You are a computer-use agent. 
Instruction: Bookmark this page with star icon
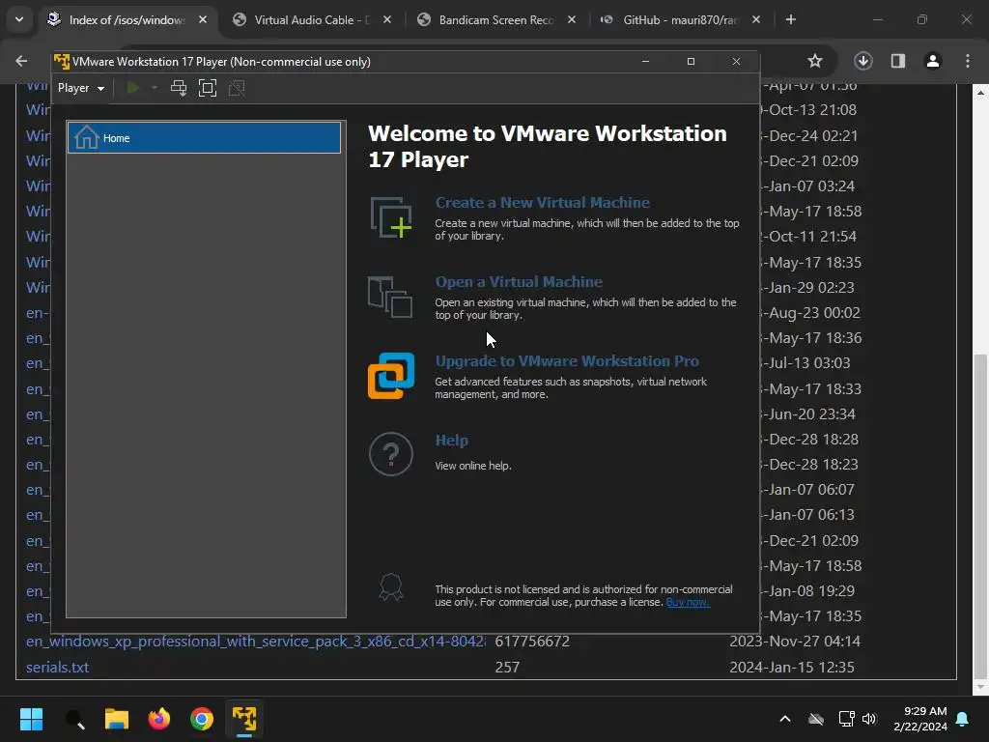click(x=815, y=61)
